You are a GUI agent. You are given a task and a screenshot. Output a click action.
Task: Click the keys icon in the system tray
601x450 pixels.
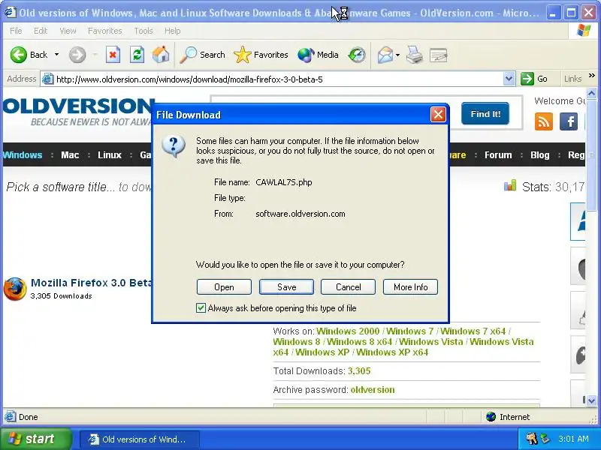pyautogui.click(x=532, y=438)
